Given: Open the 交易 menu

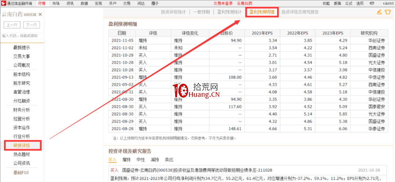Looking at the screenshot, I should [127, 4].
